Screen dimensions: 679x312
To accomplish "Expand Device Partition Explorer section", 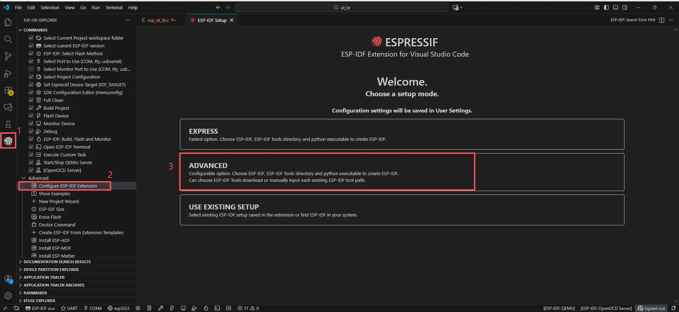I will (x=51, y=270).
